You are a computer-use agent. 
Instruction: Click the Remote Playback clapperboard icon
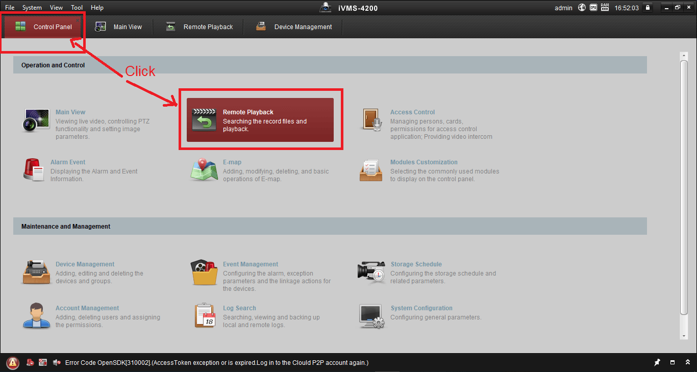204,120
